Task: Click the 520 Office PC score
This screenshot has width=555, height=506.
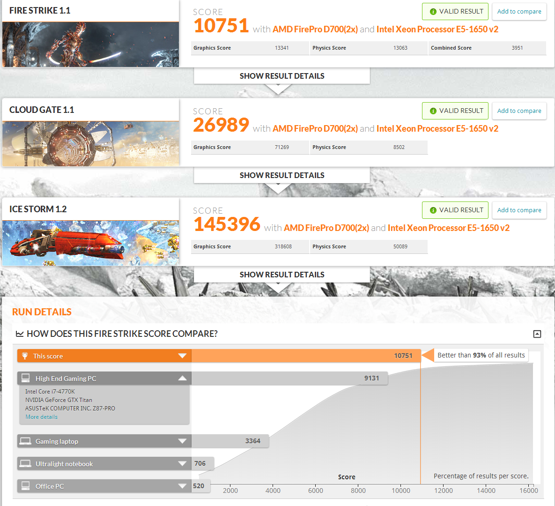Action: pos(199,486)
